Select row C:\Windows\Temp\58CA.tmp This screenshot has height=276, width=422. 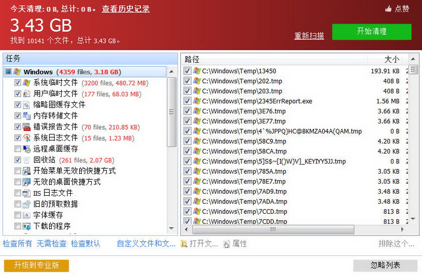coord(295,151)
